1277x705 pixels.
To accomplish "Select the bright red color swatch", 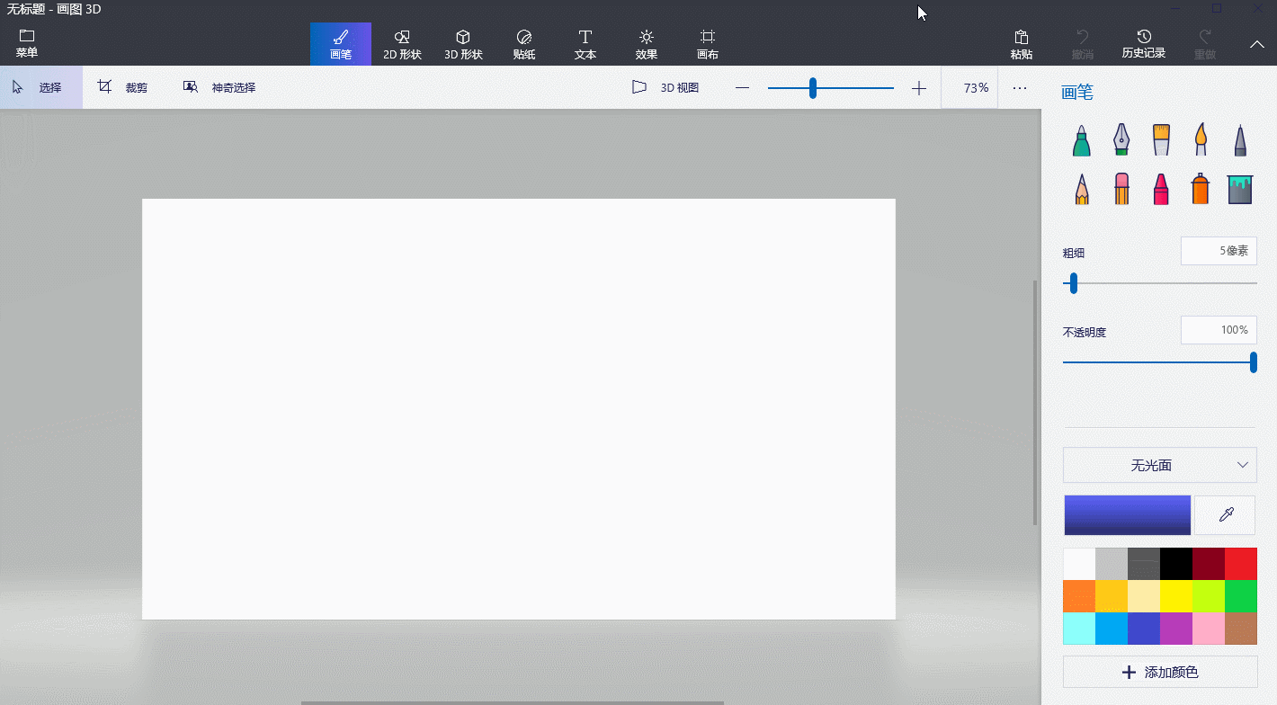I will [1241, 564].
